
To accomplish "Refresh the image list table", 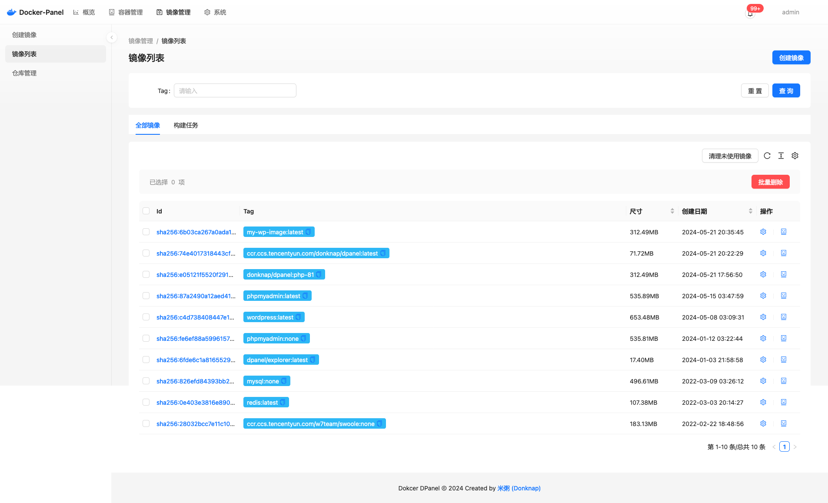I will click(x=767, y=156).
